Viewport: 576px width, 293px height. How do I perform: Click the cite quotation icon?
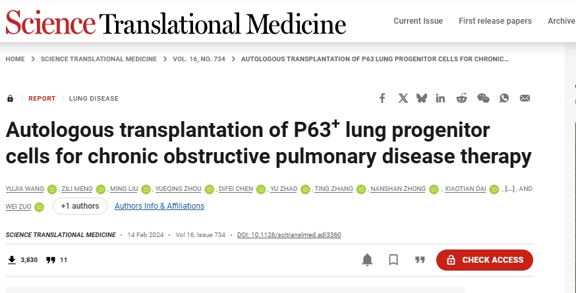coord(420,260)
